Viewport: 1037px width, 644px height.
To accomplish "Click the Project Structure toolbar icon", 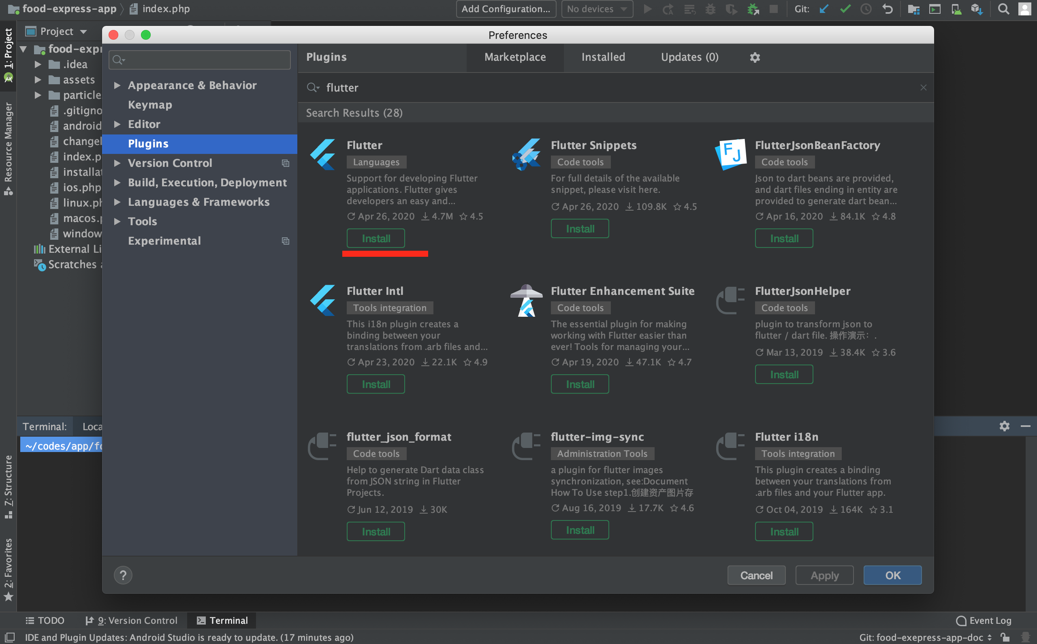I will tap(913, 9).
